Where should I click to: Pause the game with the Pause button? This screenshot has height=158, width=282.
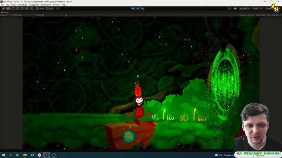point(138,9)
